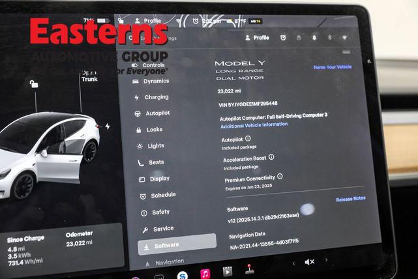Select the highlighted Software menu item

(x=177, y=244)
